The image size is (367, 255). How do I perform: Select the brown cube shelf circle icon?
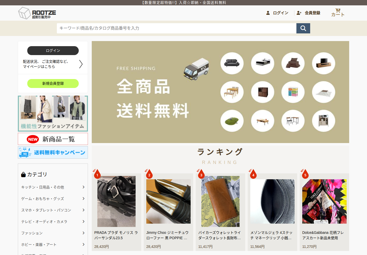coord(263,92)
